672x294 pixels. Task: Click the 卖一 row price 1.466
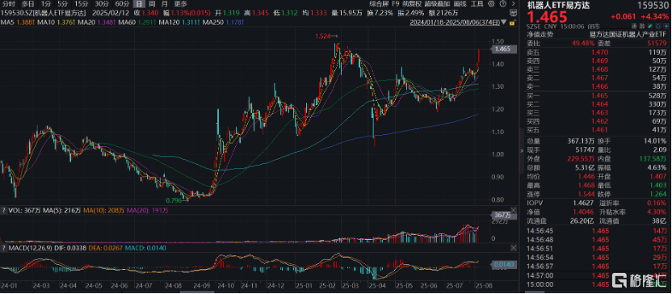(599, 86)
